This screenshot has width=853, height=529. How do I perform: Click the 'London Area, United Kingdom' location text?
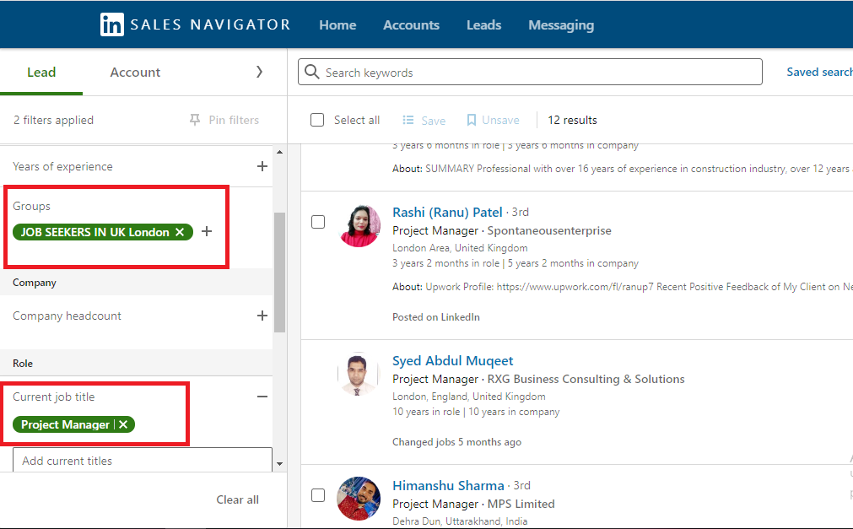tap(460, 248)
